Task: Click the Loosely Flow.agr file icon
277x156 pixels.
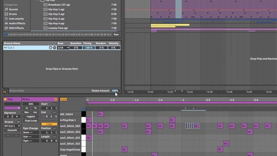Action: (x=45, y=28)
